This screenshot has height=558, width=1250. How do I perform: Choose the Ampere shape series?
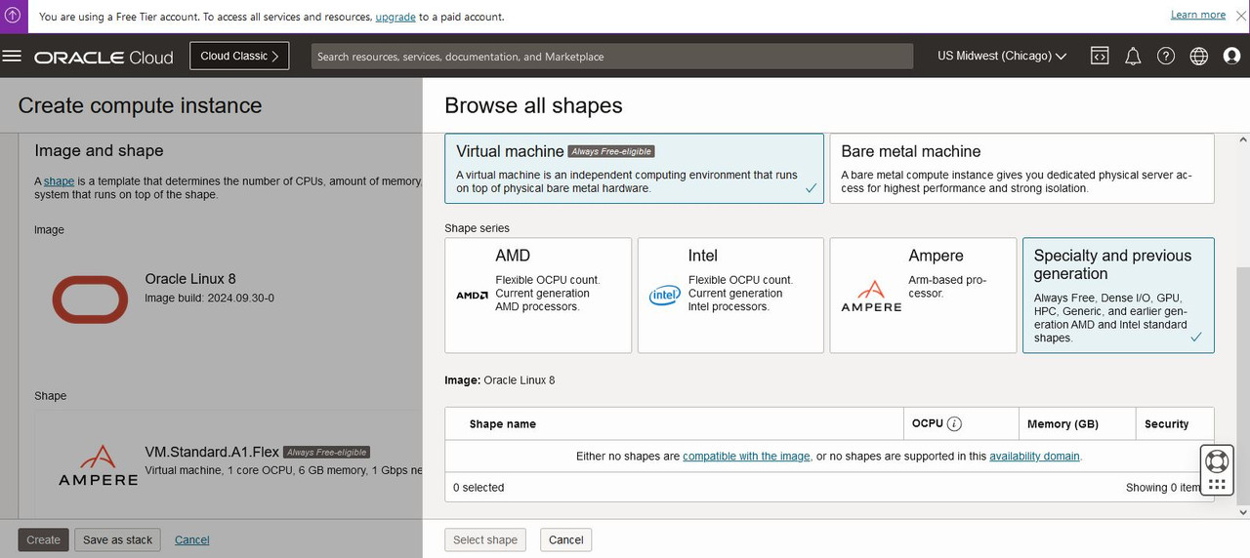[923, 295]
